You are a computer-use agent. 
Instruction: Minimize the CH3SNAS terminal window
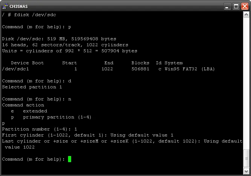pyautogui.click(x=227, y=6)
